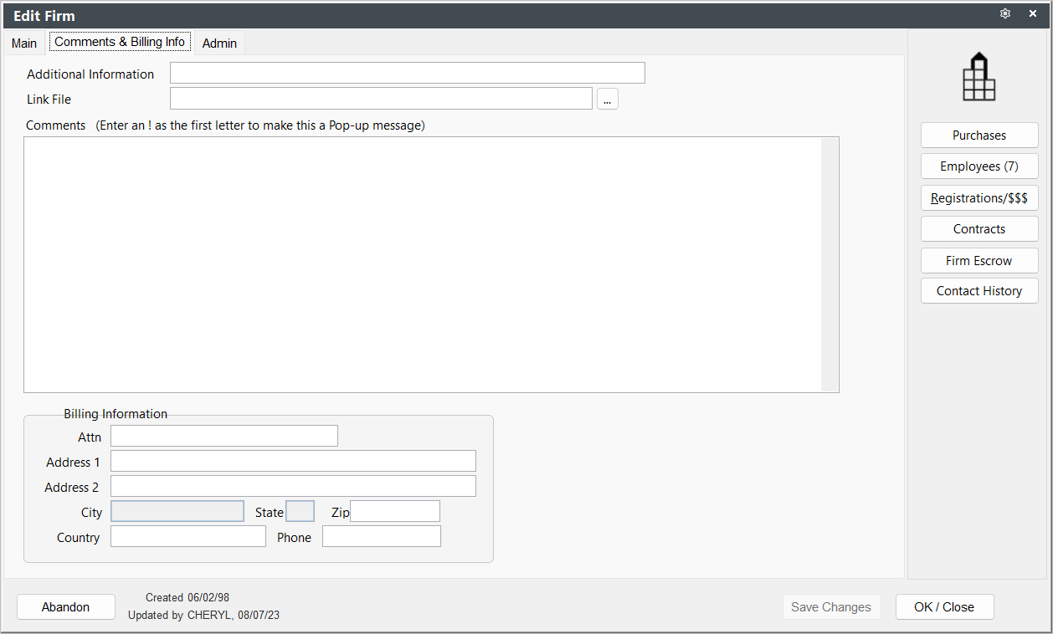Click the Additional Information field
1053x634 pixels.
point(408,73)
